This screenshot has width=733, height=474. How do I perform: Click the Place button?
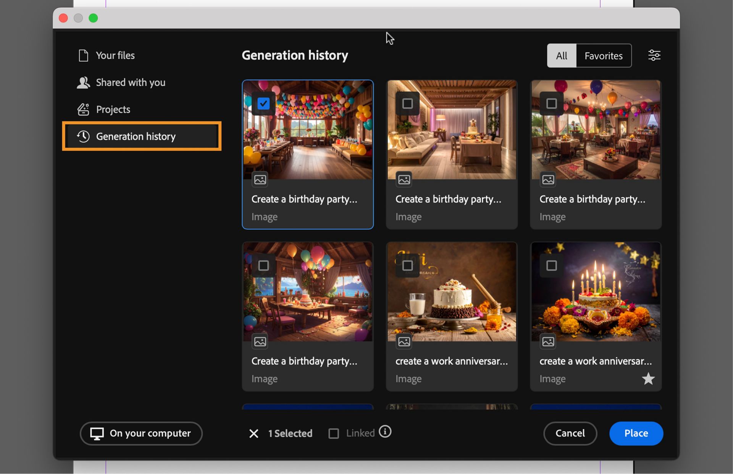tap(636, 433)
